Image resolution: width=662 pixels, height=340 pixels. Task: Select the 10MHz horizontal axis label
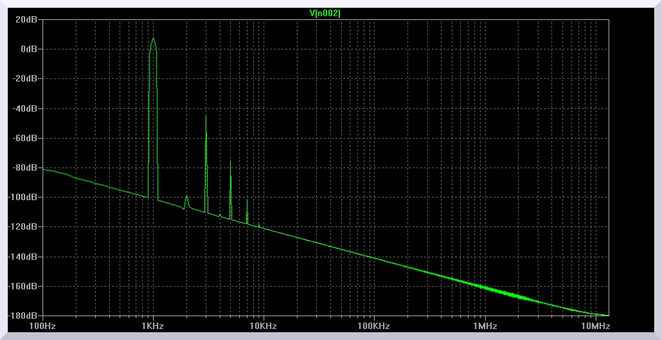coord(595,326)
